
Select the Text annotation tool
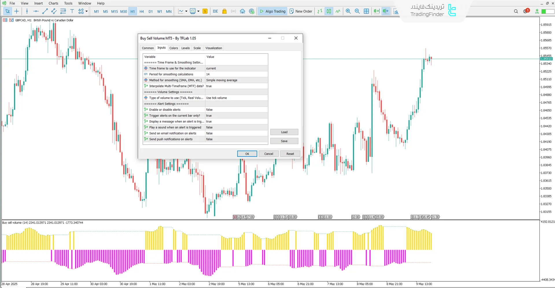[72, 11]
